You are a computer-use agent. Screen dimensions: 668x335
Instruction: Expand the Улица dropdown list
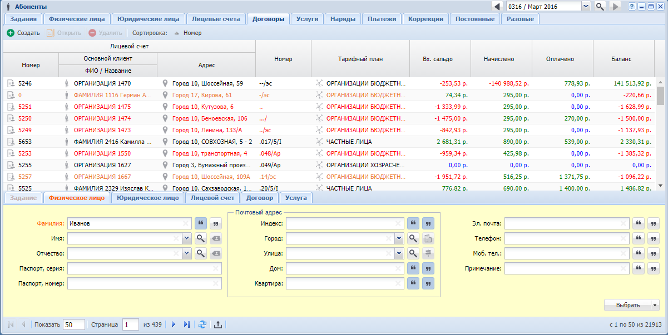[x=399, y=253]
